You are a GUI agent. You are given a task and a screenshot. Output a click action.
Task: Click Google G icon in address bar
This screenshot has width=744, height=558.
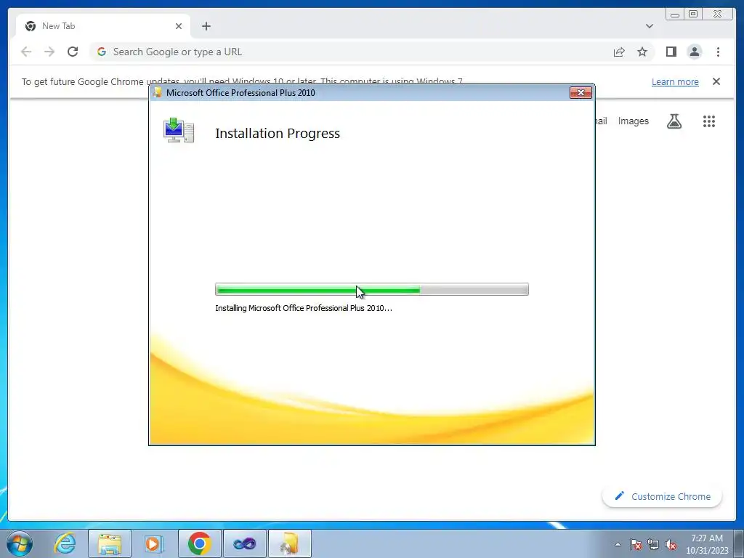[102, 52]
